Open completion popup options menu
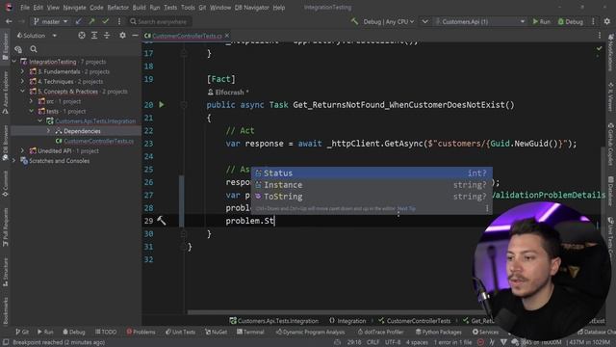The width and height of the screenshot is (616, 347). (x=487, y=208)
